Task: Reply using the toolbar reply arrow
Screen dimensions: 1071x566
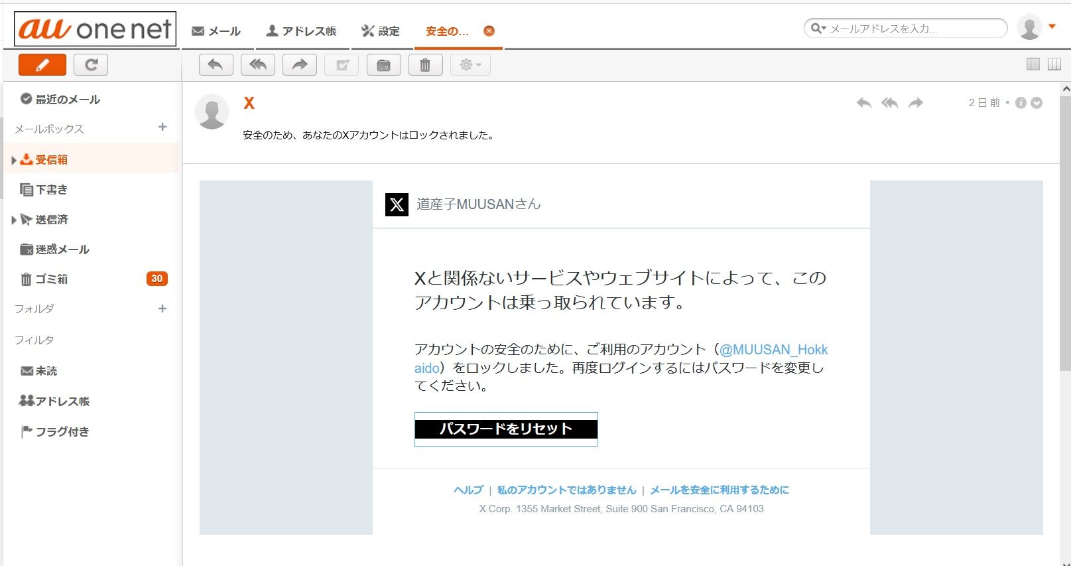Action: pyautogui.click(x=216, y=65)
